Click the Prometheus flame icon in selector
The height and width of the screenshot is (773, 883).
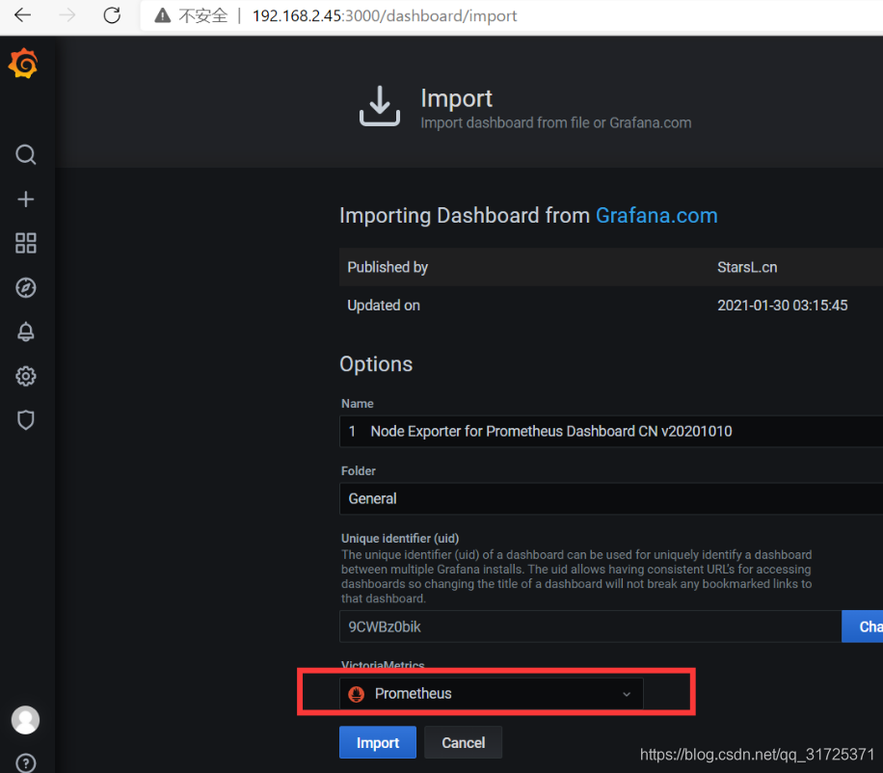pyautogui.click(x=356, y=694)
